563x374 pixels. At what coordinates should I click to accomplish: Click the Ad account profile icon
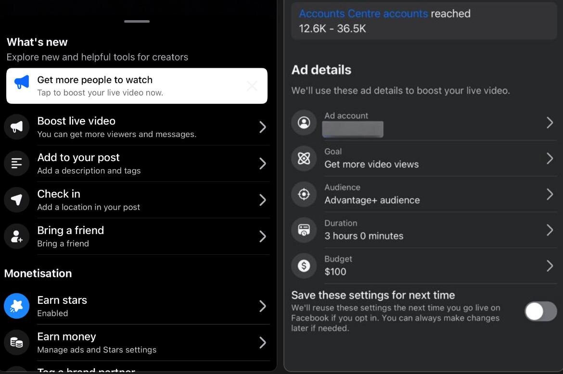(x=304, y=123)
